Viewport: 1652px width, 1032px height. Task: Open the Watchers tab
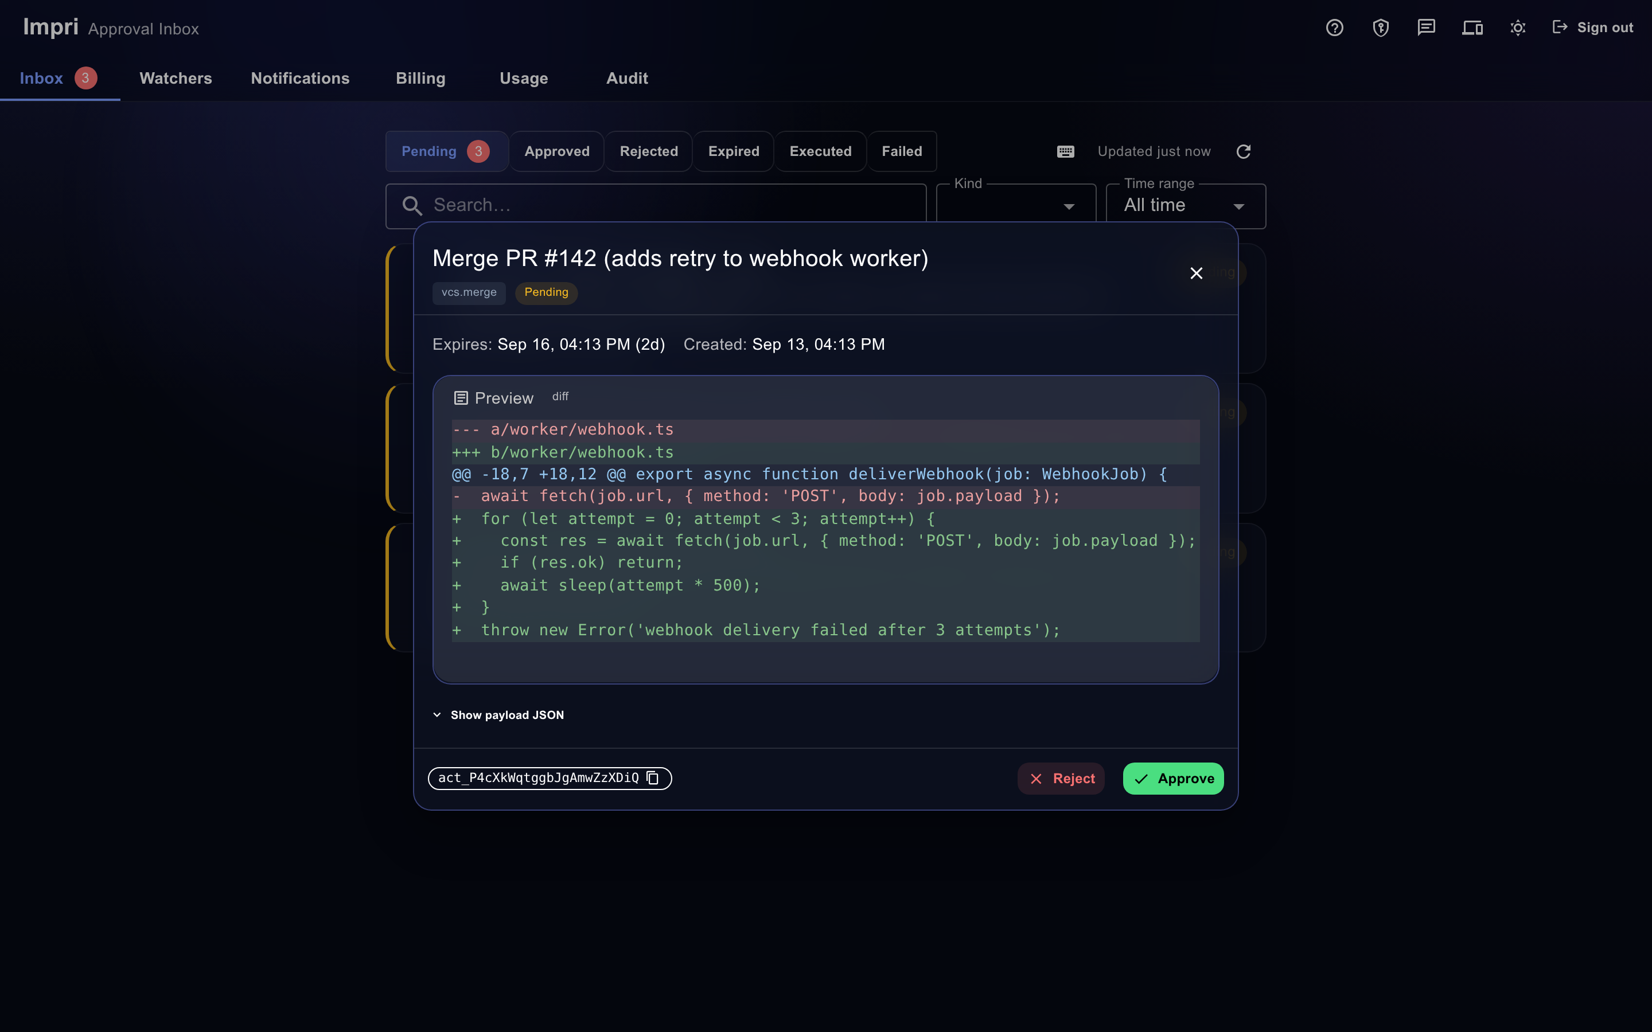click(176, 79)
